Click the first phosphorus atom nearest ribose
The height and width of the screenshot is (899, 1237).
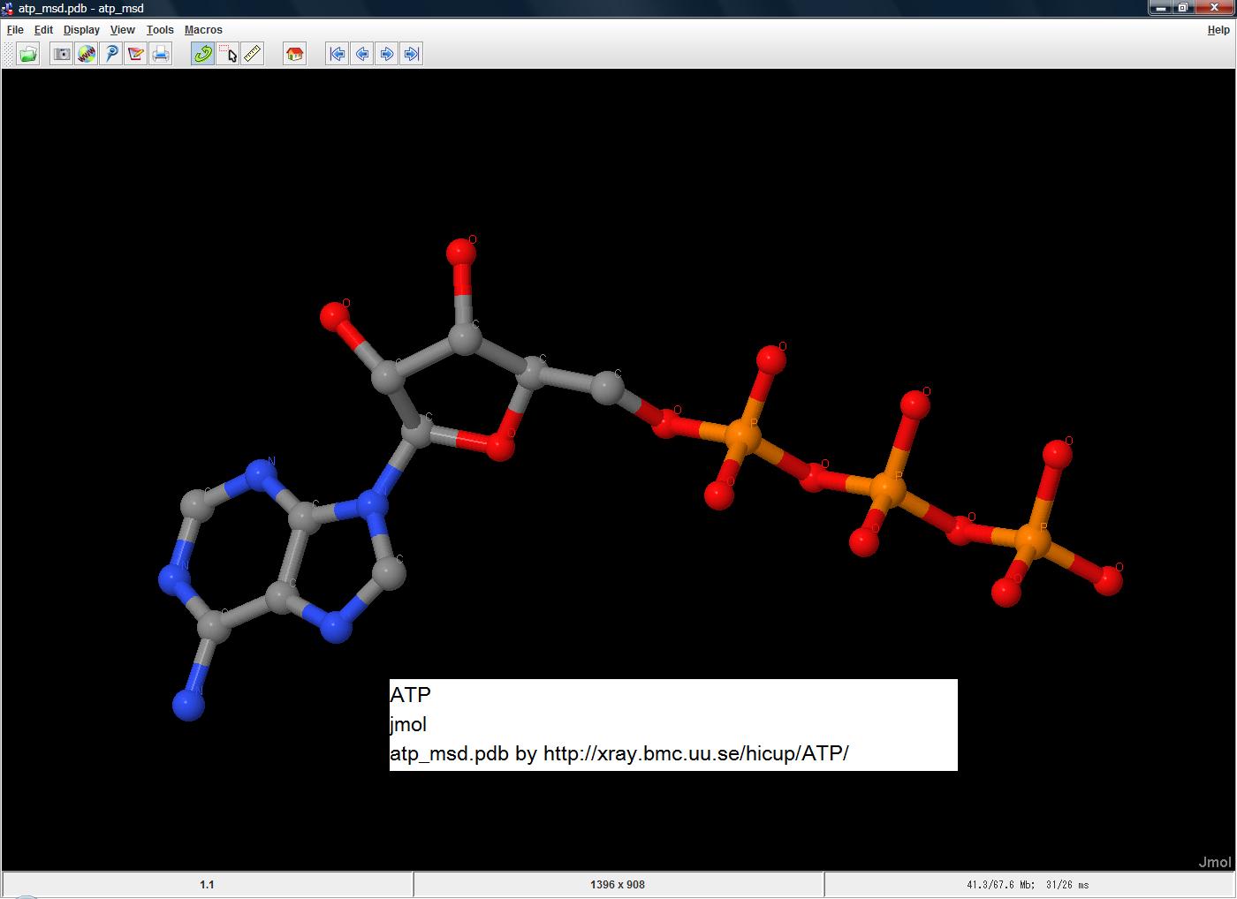pyautogui.click(x=741, y=435)
